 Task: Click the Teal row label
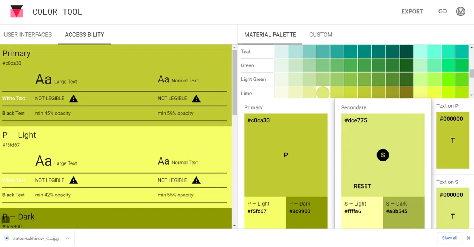pos(246,51)
